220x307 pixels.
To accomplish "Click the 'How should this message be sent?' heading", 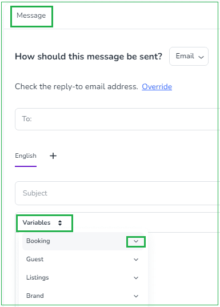I will click(89, 57).
